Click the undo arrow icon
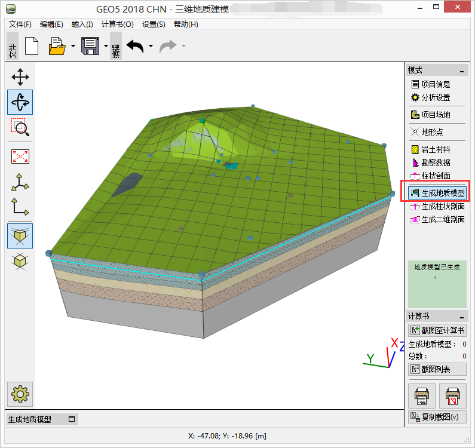 point(134,46)
